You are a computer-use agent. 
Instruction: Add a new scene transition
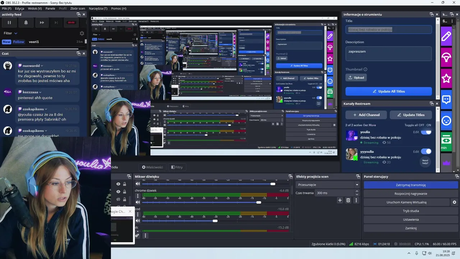point(340,200)
